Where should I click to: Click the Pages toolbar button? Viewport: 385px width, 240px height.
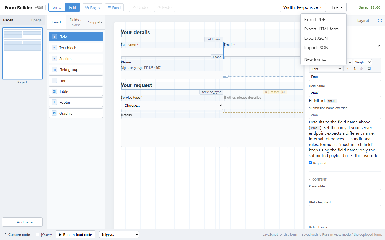click(93, 7)
